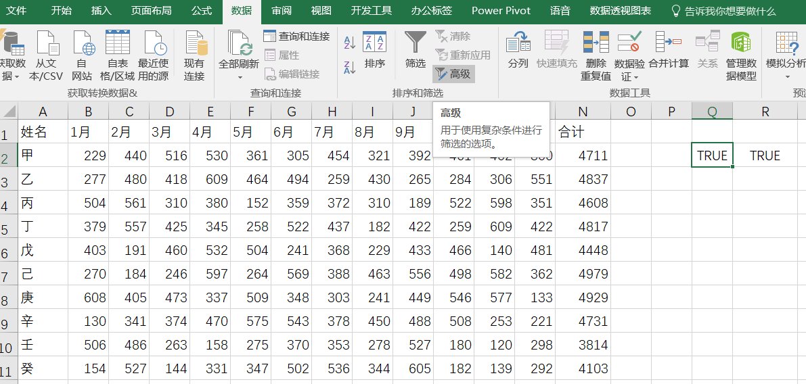This screenshot has height=384, width=806.
Task: Expand the What-If Analysis dropdown arrow
Action: [x=787, y=78]
